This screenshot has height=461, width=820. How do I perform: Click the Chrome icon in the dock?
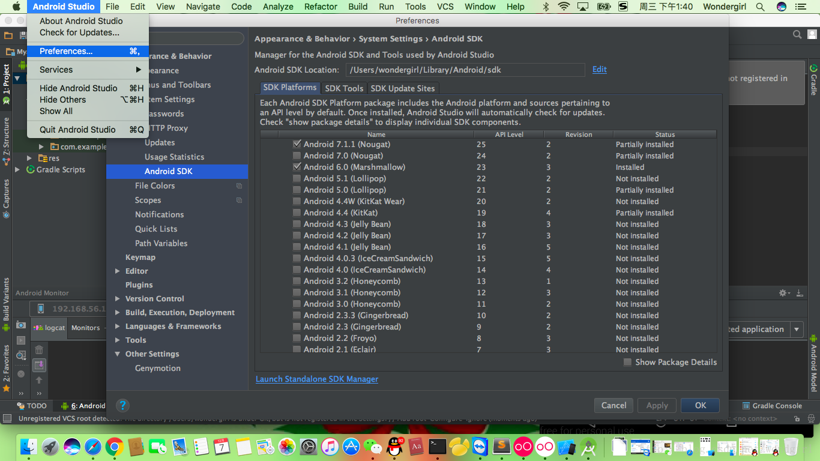point(115,447)
